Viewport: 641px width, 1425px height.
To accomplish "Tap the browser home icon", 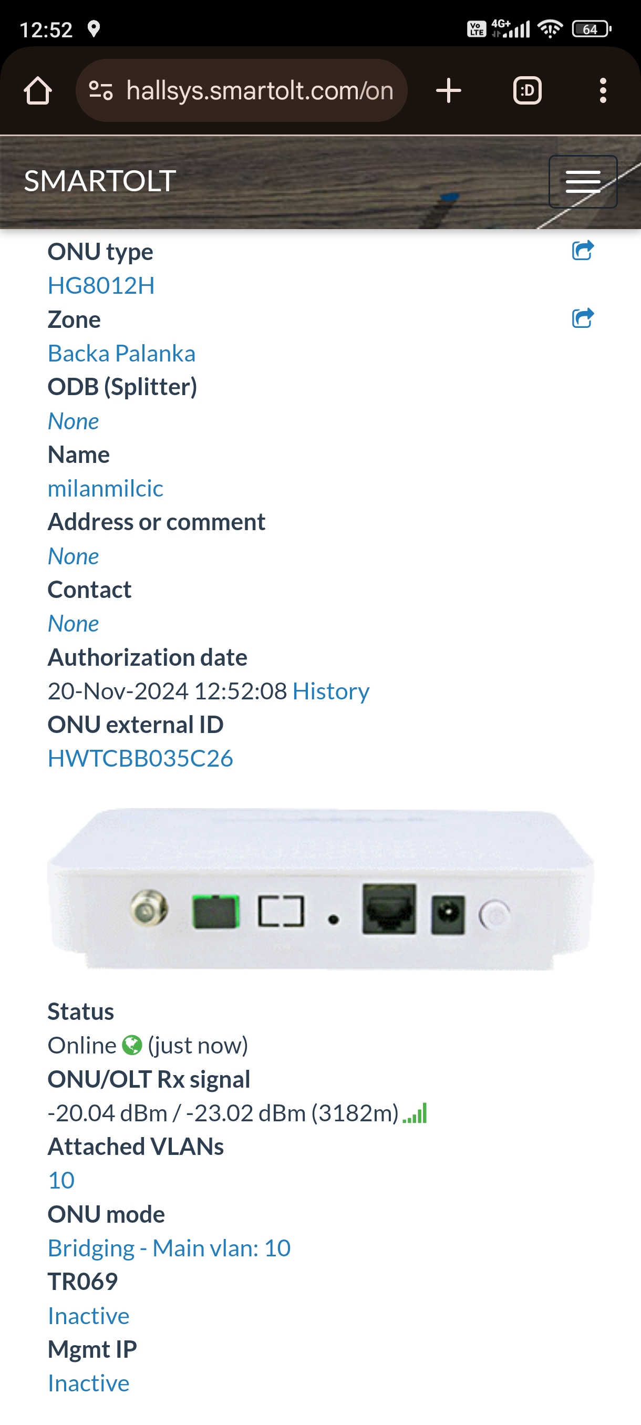I will pyautogui.click(x=38, y=90).
